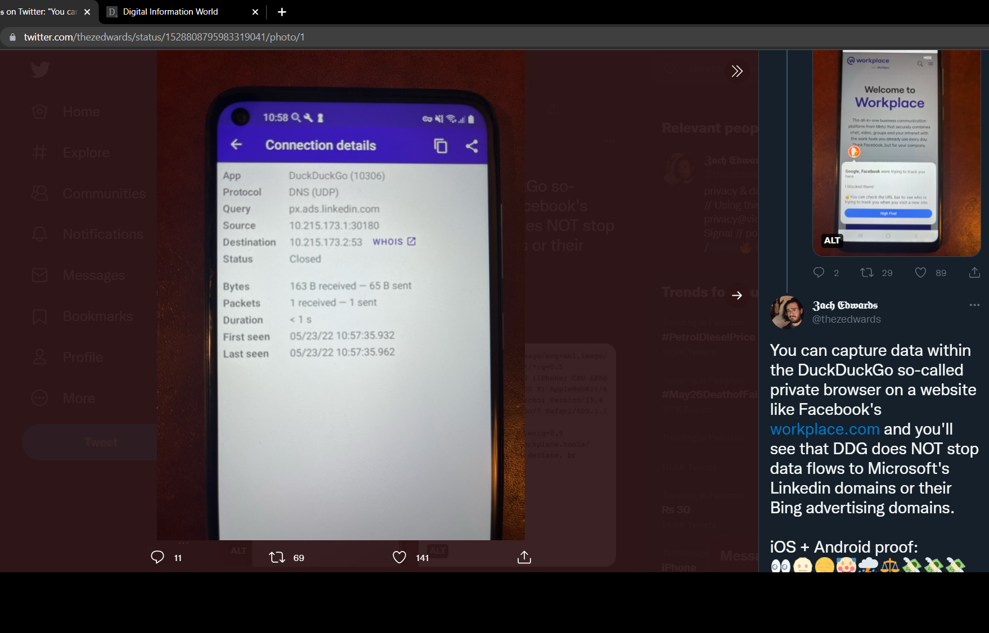Click the Communities people icon
The height and width of the screenshot is (633, 989).
tap(40, 193)
